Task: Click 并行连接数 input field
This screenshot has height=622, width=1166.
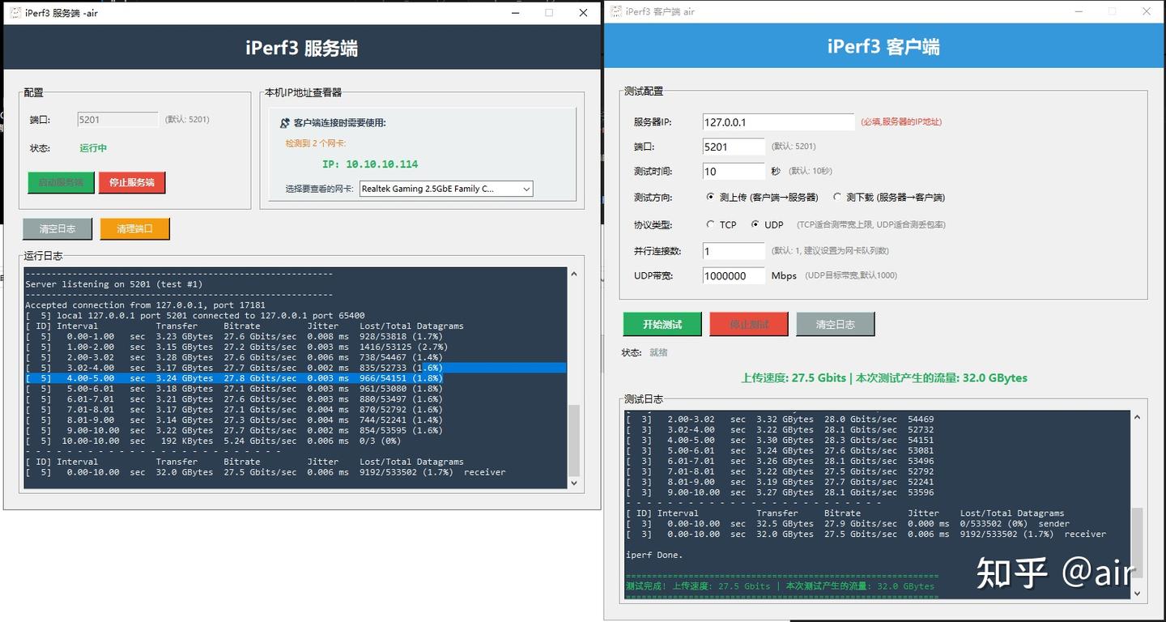Action: tap(734, 251)
